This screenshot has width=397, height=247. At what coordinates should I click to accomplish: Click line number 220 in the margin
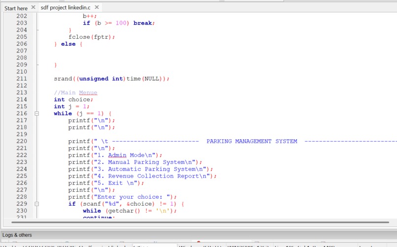[x=22, y=141]
